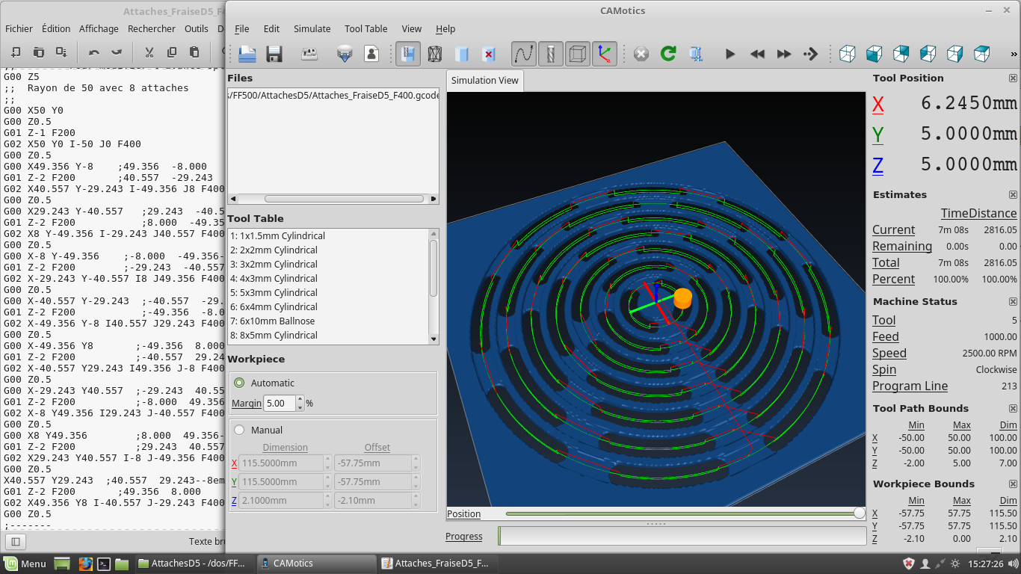
Task: Click the green rerun simulation icon
Action: 668,54
